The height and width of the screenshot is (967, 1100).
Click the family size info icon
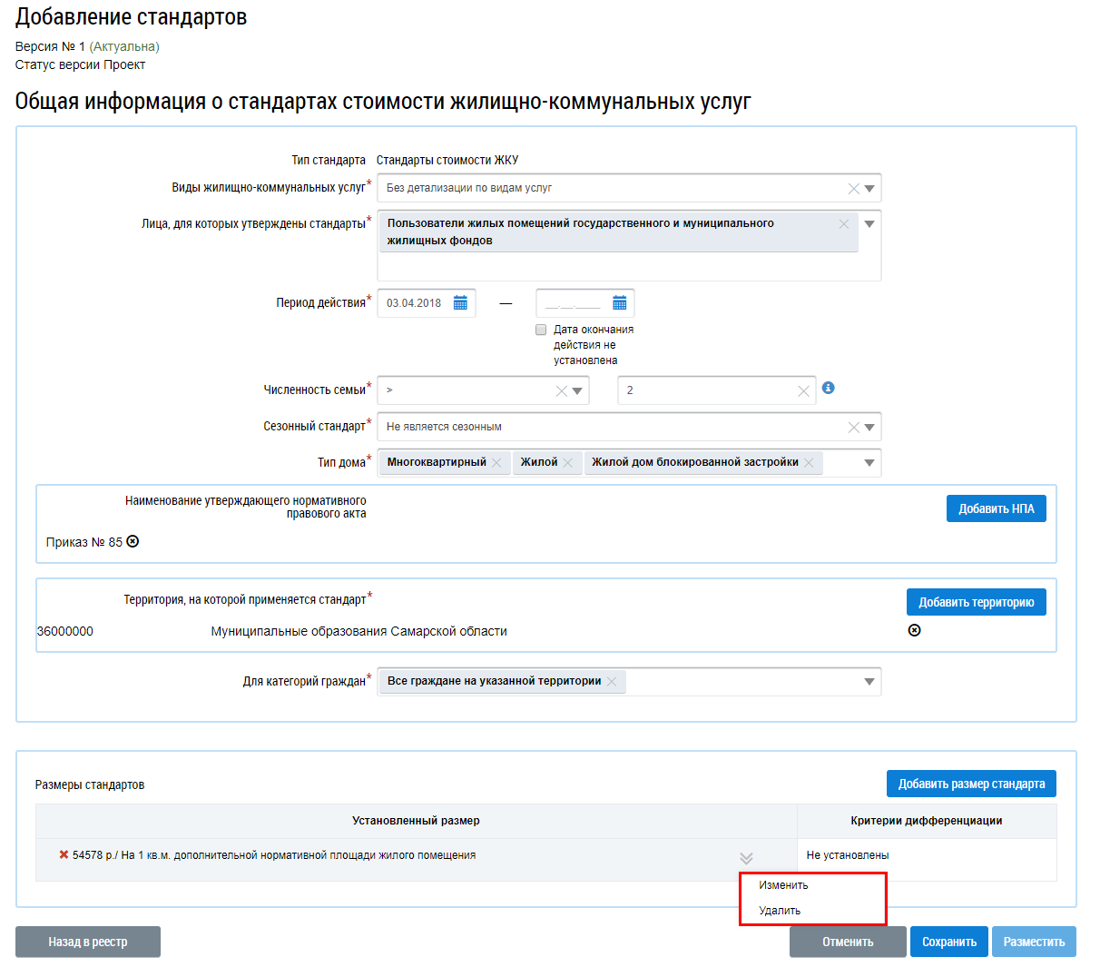(828, 388)
